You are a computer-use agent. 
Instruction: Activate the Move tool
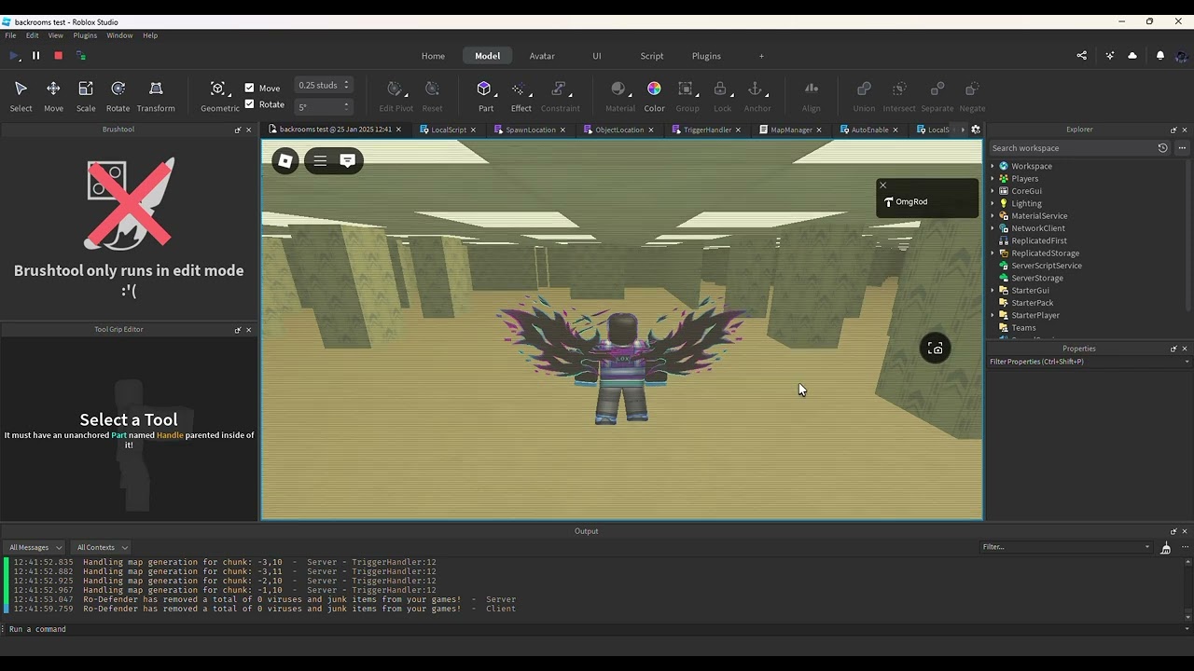53,96
